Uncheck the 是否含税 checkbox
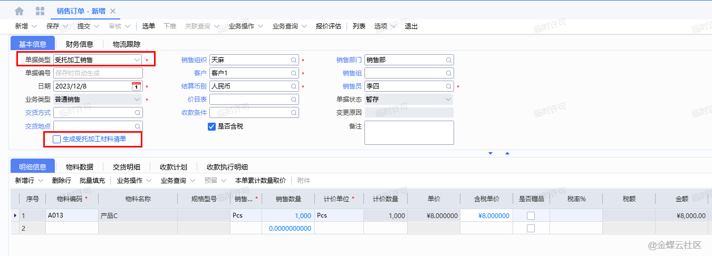 tap(212, 126)
